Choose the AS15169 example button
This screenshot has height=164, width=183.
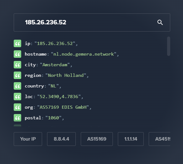pos(97,139)
